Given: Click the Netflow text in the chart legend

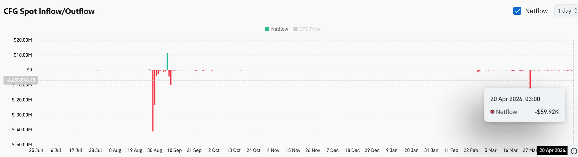Looking at the screenshot, I should click(279, 29).
